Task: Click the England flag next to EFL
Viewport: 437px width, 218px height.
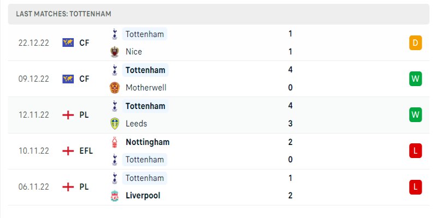Action: pos(68,151)
